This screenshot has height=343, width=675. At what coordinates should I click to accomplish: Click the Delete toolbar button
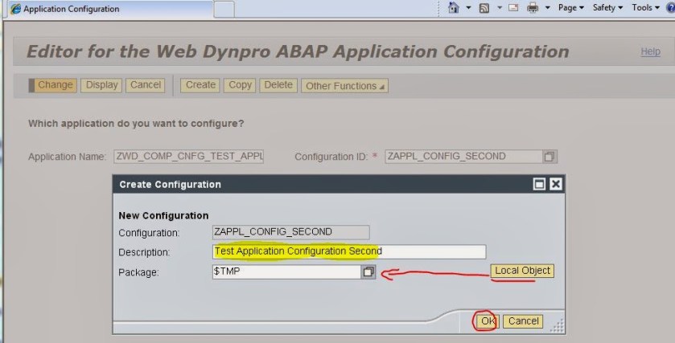coord(278,85)
